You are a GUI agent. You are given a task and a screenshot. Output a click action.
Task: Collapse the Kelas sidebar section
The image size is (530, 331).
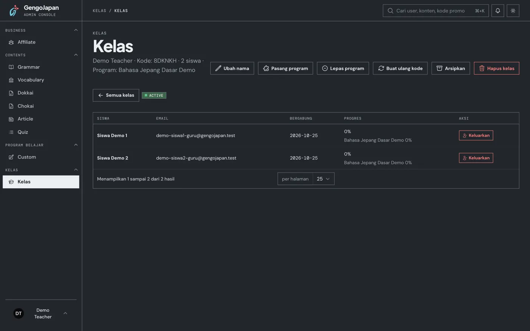click(76, 170)
